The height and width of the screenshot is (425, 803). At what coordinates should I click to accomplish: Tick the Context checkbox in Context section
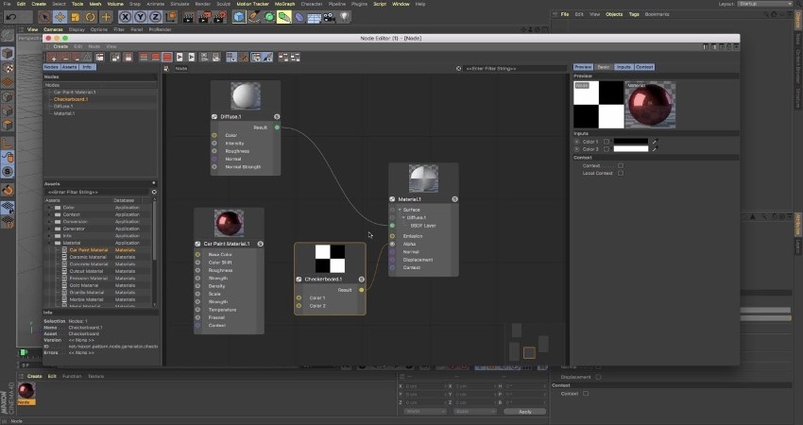621,165
